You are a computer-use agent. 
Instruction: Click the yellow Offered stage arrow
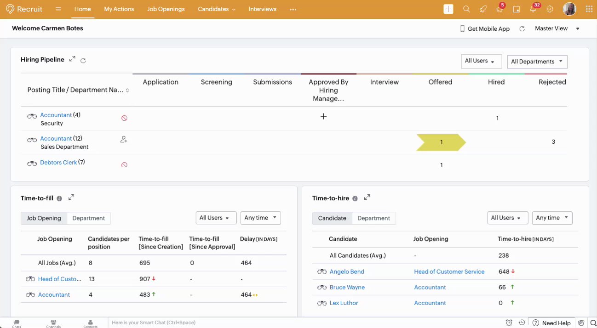[441, 142]
